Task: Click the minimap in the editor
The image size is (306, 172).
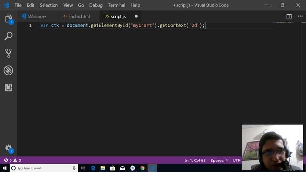Action: click(x=284, y=23)
